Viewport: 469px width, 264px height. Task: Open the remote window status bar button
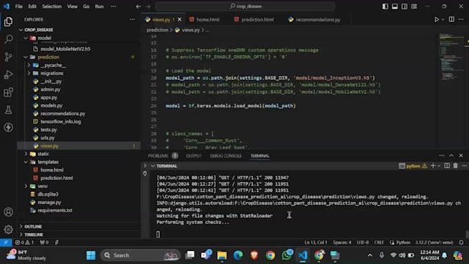(x=6, y=242)
